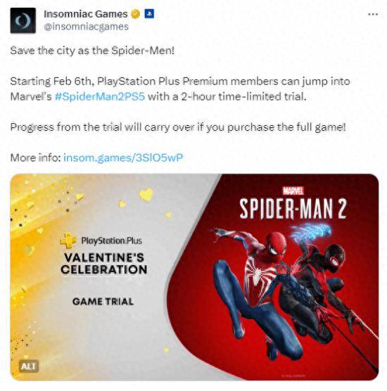Image resolution: width=387 pixels, height=391 pixels.
Task: Open the Insomniac Games display name
Action: (86, 14)
